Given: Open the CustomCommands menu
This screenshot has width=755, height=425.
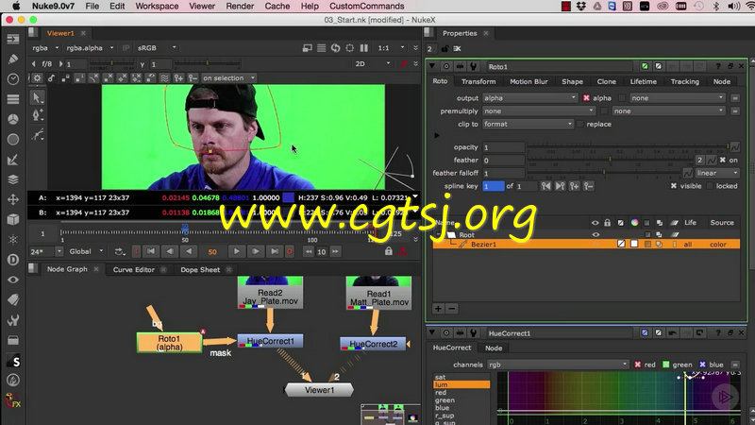Looking at the screenshot, I should tap(366, 7).
